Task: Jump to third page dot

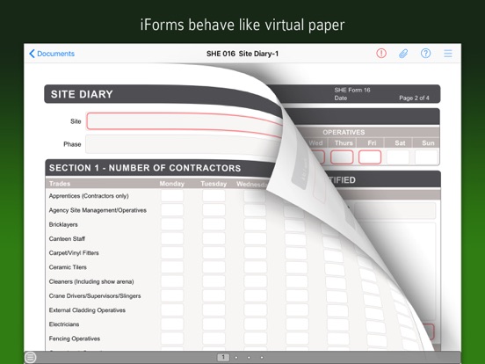Action: pyautogui.click(x=249, y=358)
